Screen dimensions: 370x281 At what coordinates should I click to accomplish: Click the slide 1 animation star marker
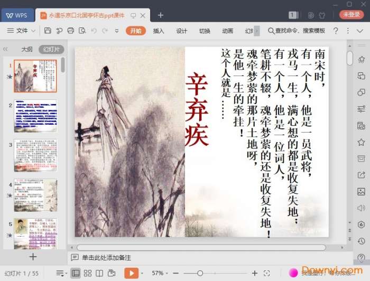pyautogui.click(x=10, y=77)
